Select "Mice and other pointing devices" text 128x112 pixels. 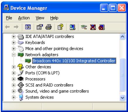54,49
